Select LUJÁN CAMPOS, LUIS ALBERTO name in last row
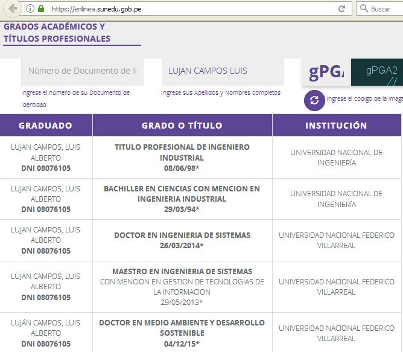Image resolution: width=403 pixels, height=352 pixels. 45,328
